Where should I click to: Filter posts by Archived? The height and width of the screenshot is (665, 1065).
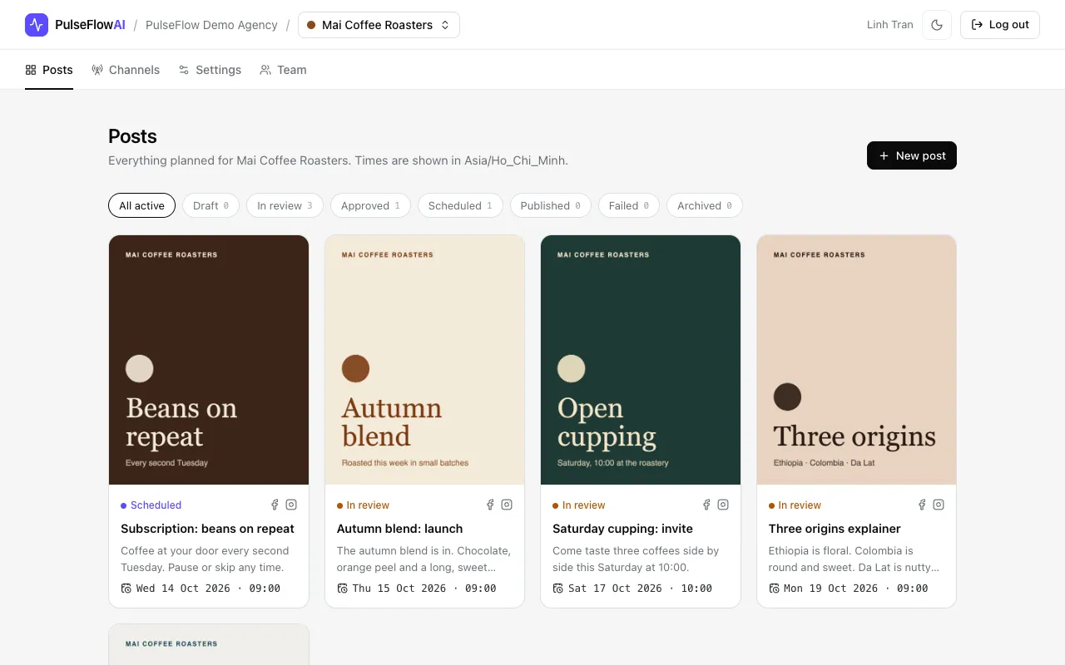(x=705, y=205)
